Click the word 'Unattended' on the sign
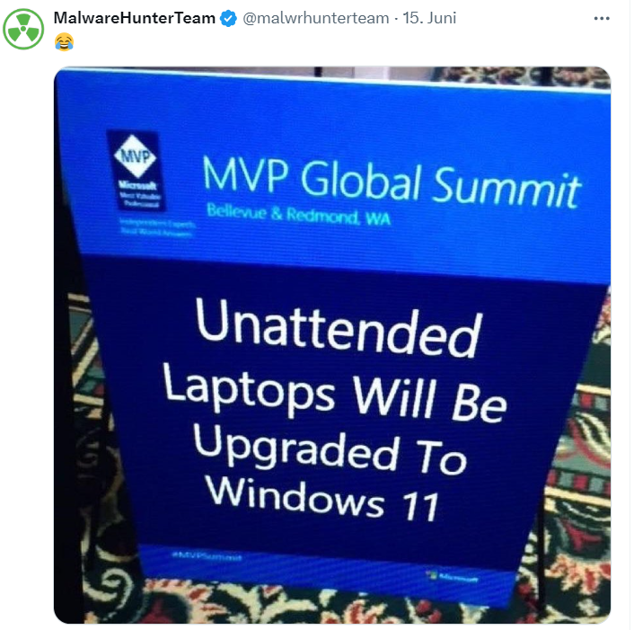Screen dimensions: 634x630 [x=339, y=329]
